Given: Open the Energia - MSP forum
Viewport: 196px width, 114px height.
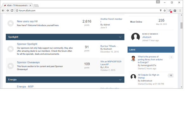Looking at the screenshot, I should (x=25, y=87).
